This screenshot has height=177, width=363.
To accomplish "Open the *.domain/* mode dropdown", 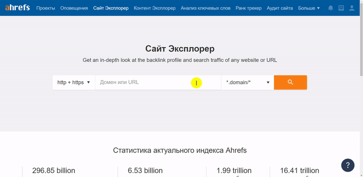I will (x=248, y=82).
